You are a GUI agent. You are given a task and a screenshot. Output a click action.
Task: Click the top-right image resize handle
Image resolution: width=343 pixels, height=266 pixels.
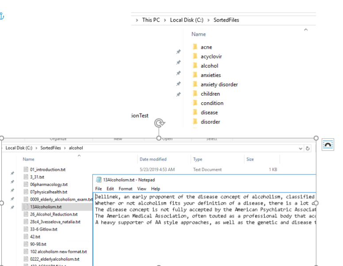(316, 138)
